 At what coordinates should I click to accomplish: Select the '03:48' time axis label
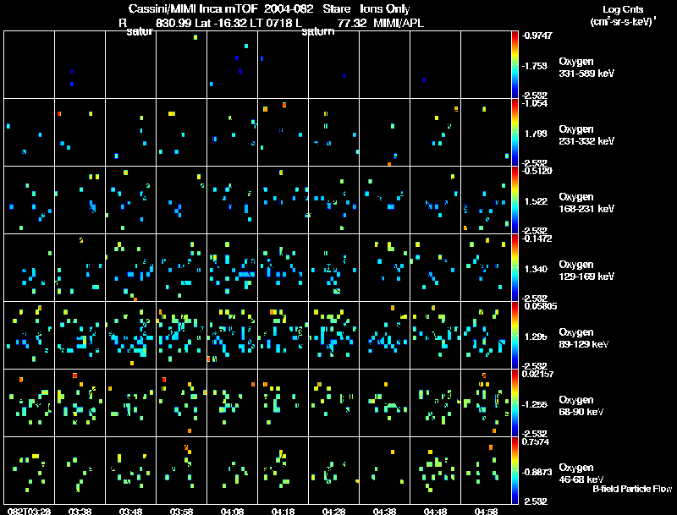click(x=131, y=511)
